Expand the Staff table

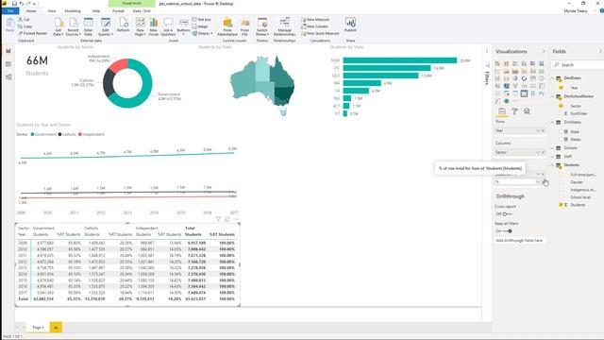552,157
